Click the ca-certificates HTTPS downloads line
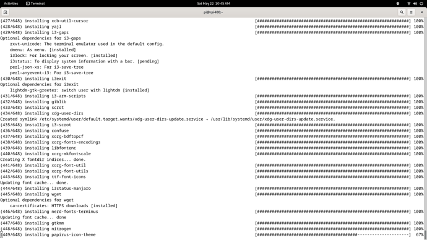The width and height of the screenshot is (427, 240). pos(64,206)
